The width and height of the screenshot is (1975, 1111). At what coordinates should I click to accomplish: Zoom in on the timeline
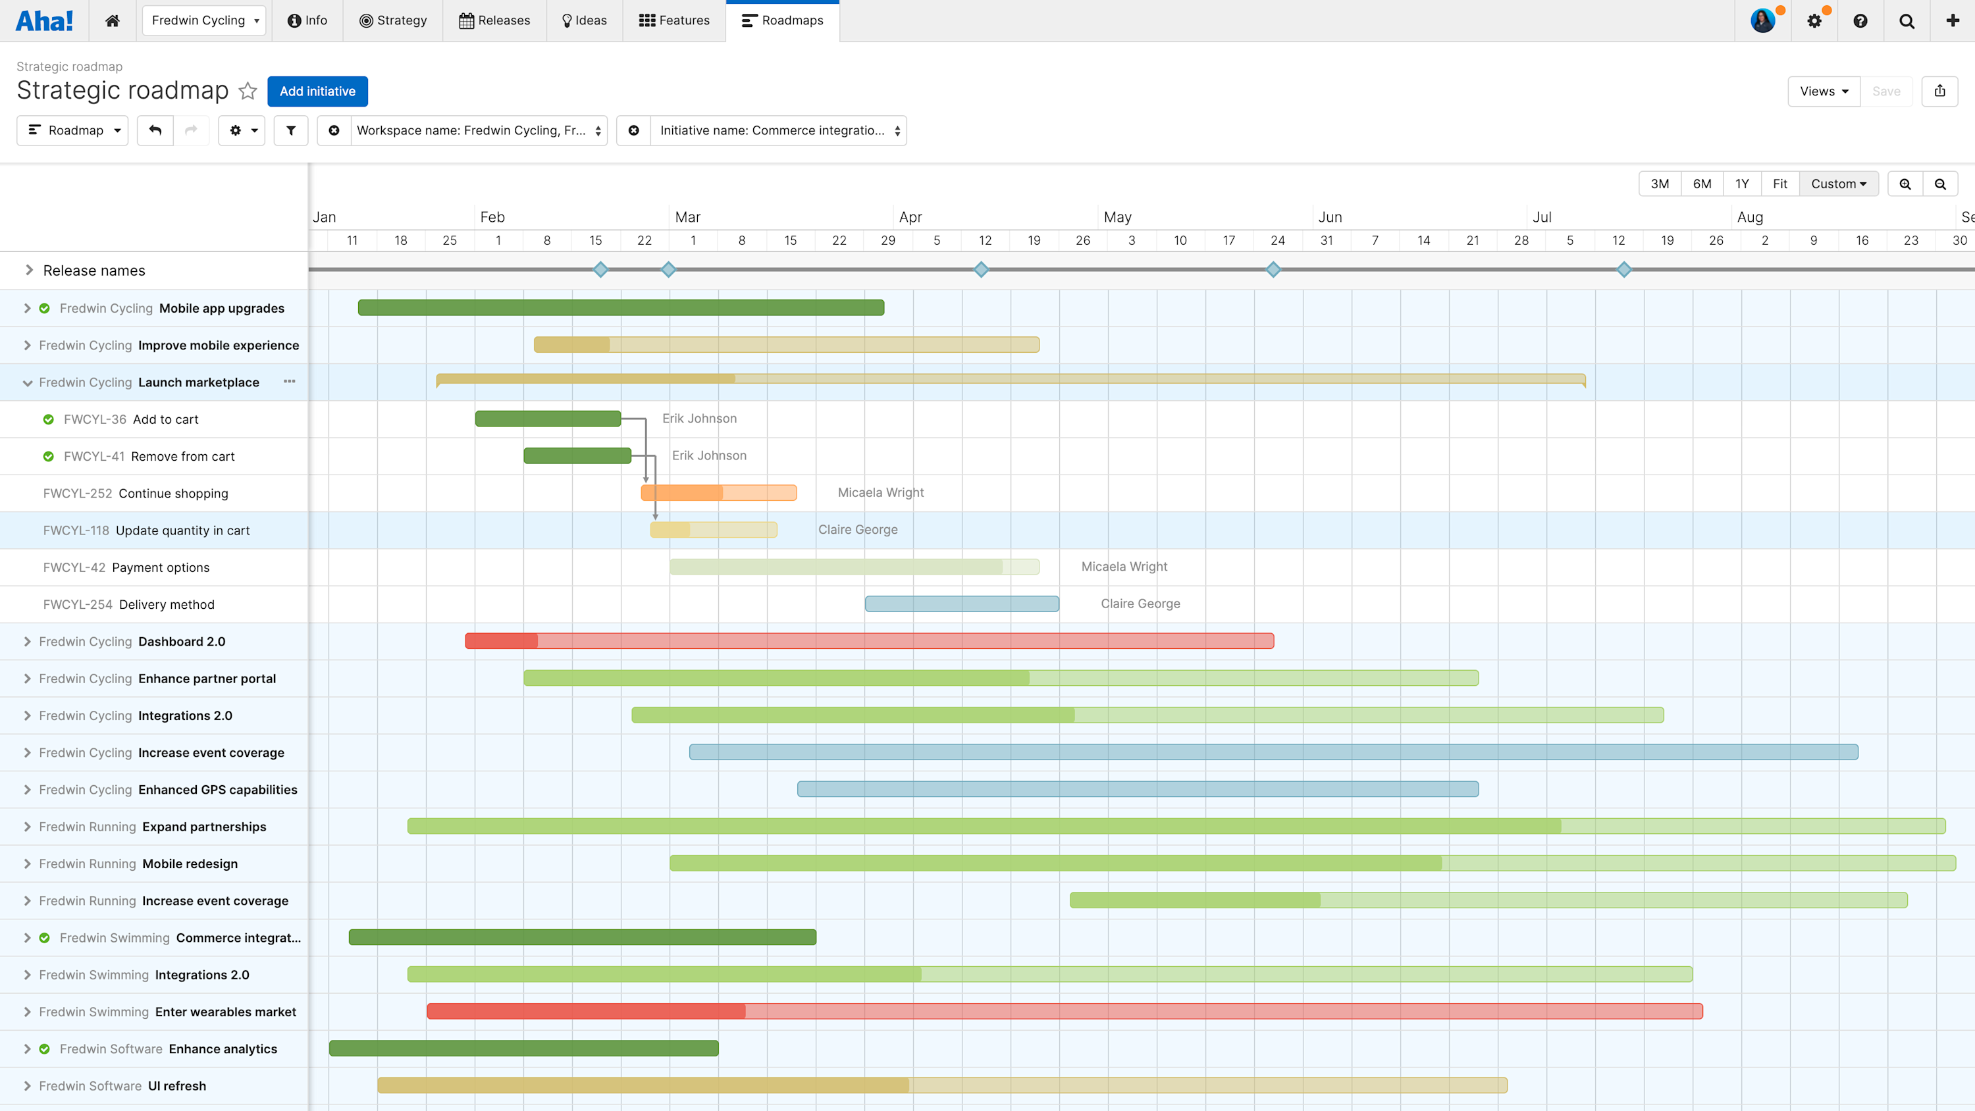[1905, 184]
